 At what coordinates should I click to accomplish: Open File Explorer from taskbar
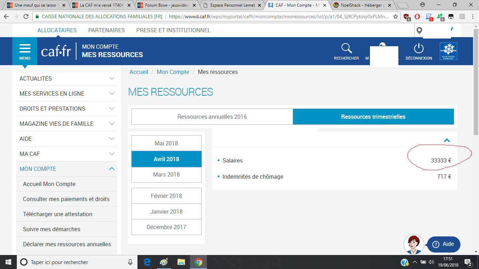coord(181,262)
